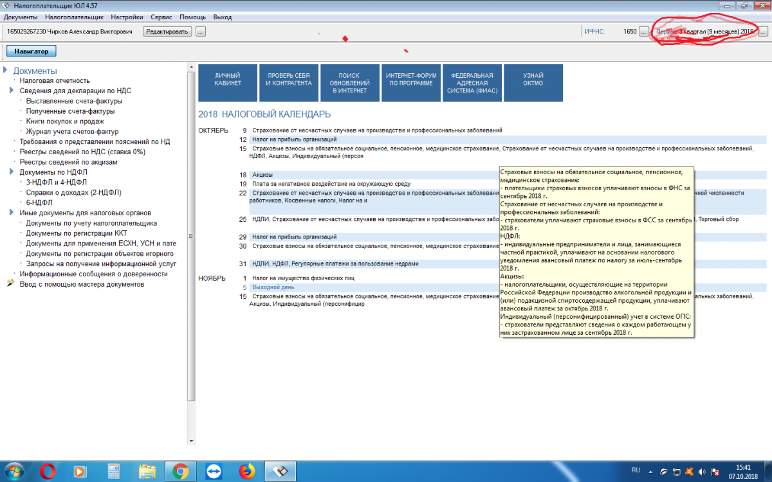Collapse the Документы по НДФЛ node
Screen dimensions: 772x482
(x=12, y=172)
